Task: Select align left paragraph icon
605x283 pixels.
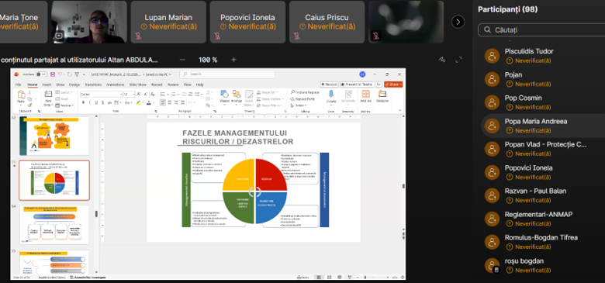Action: pyautogui.click(x=163, y=102)
